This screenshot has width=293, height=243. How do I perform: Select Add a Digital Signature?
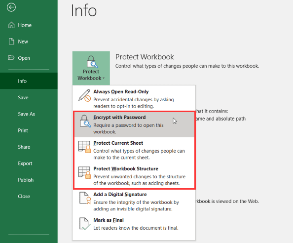tap(134, 202)
